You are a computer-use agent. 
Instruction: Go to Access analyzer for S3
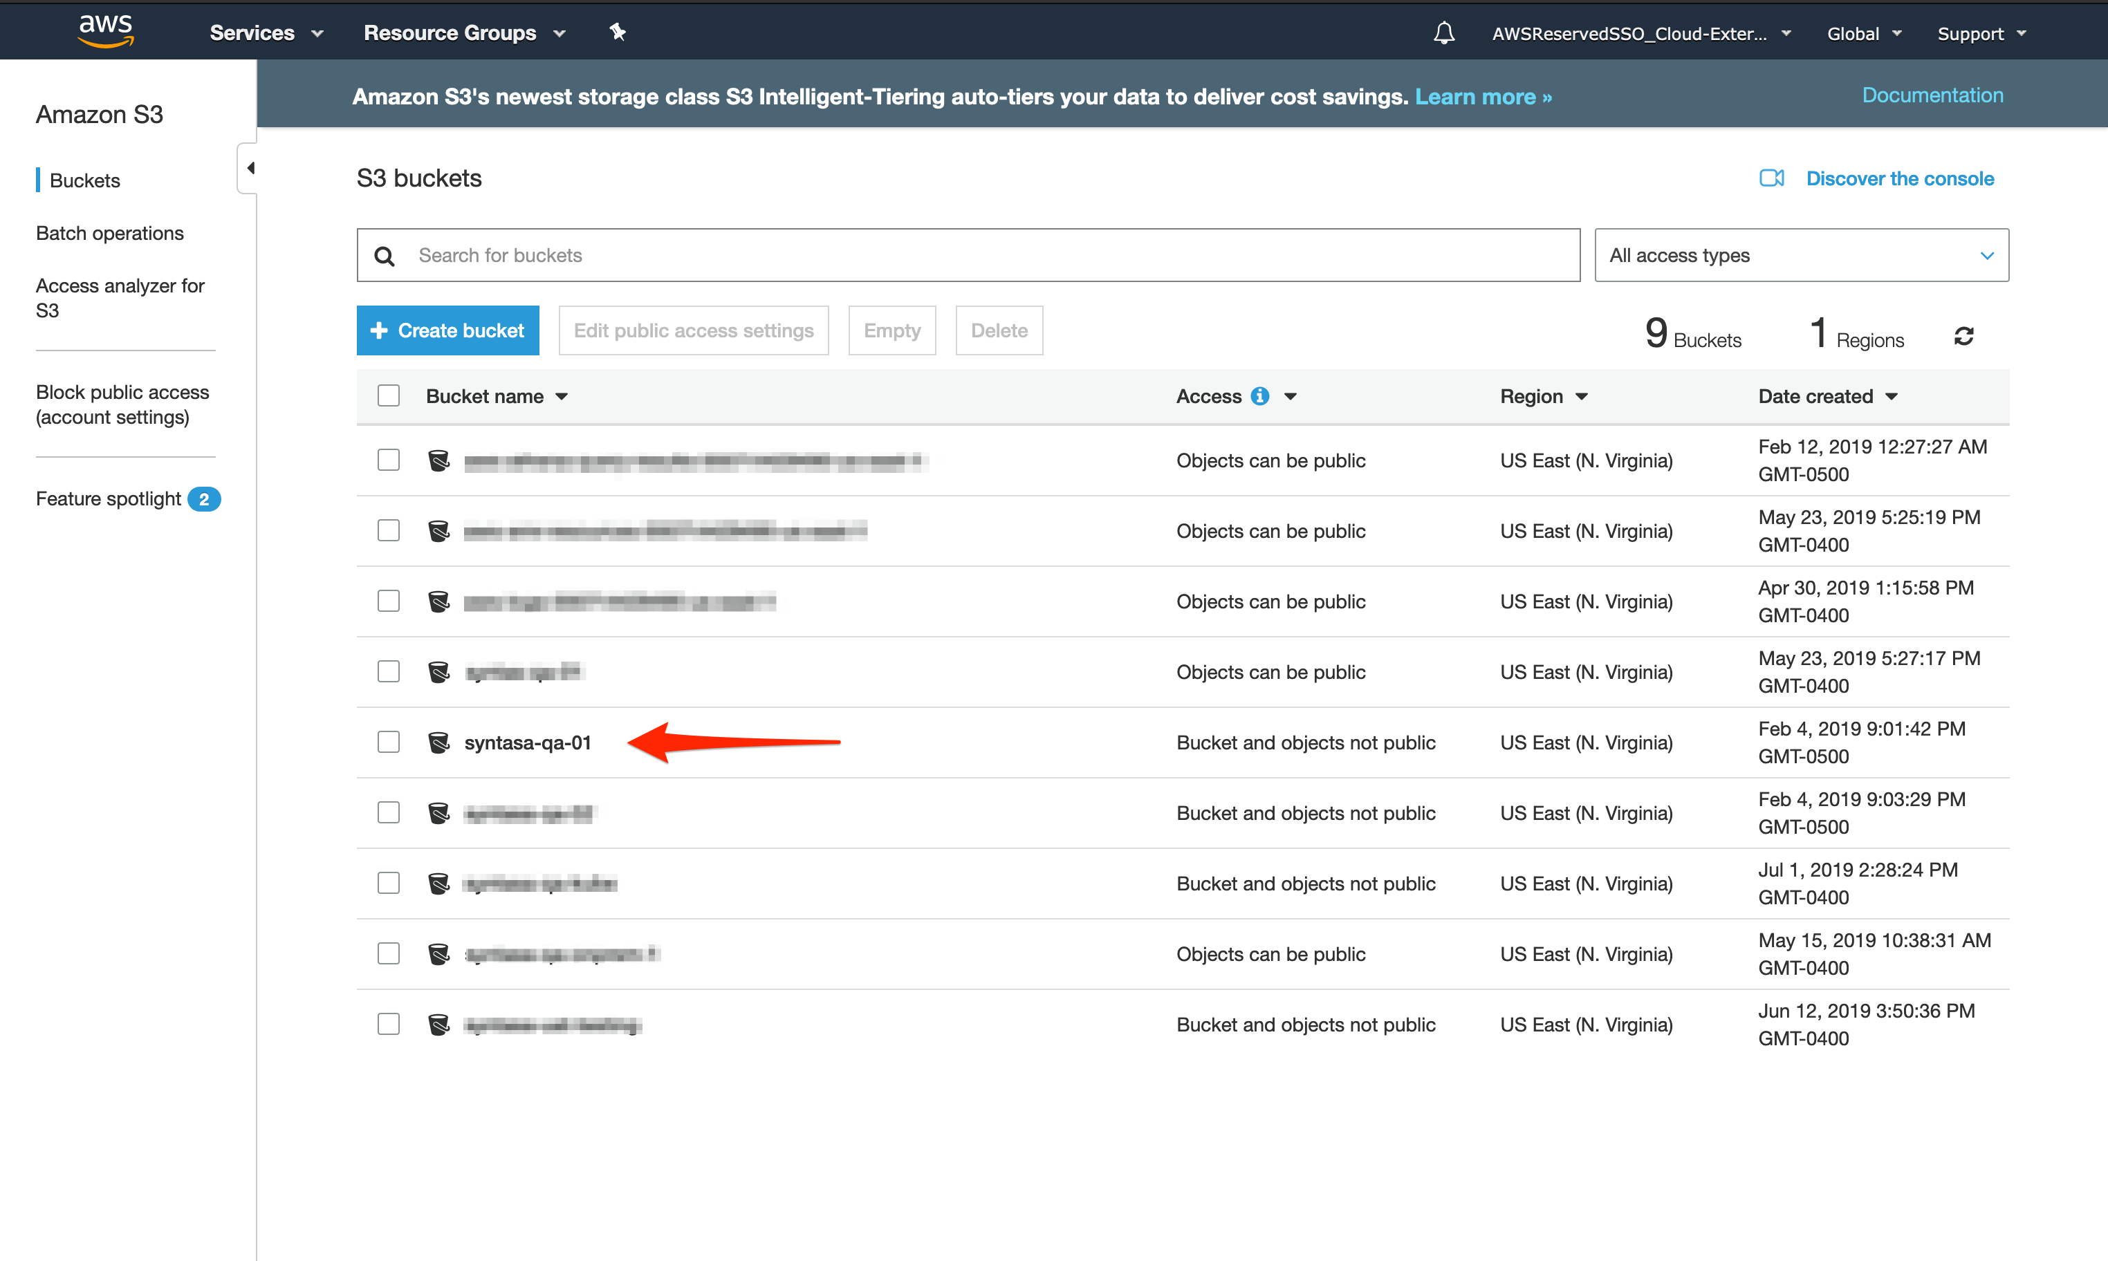click(120, 297)
